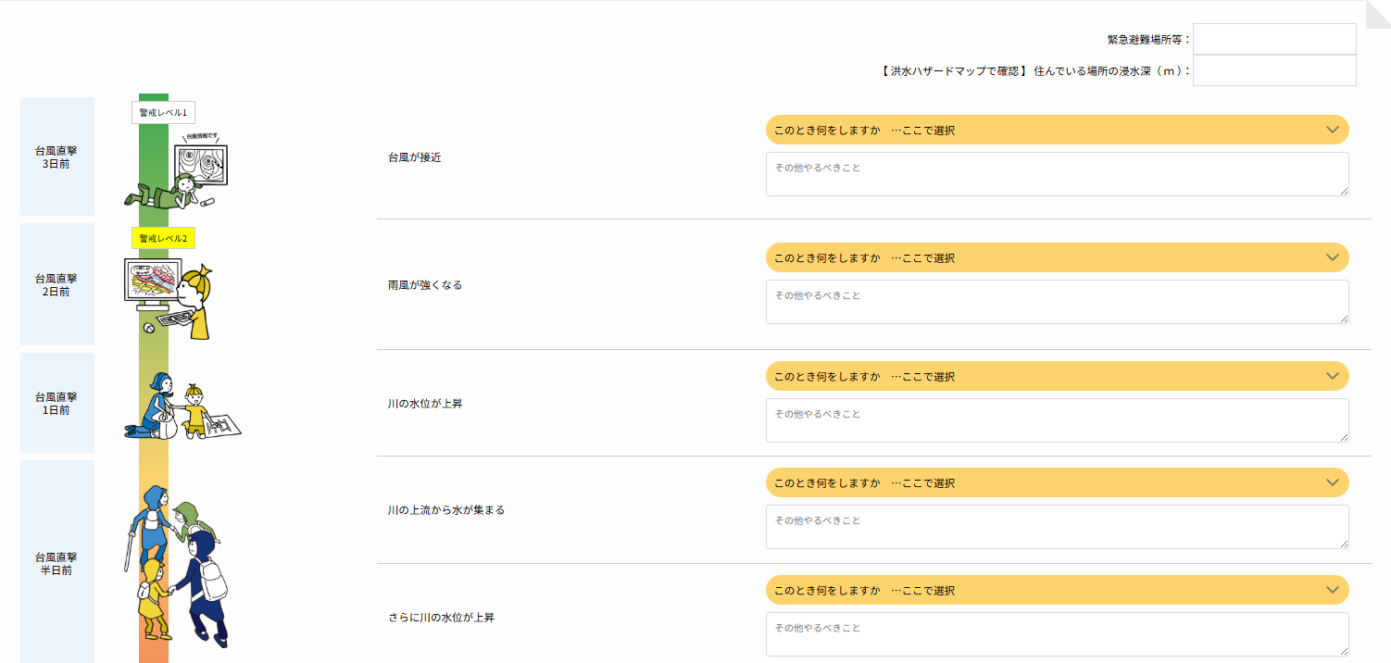Screen dimensions: 1391x663
Task: Open the dropdown for 台風が接近
Action: point(1057,130)
